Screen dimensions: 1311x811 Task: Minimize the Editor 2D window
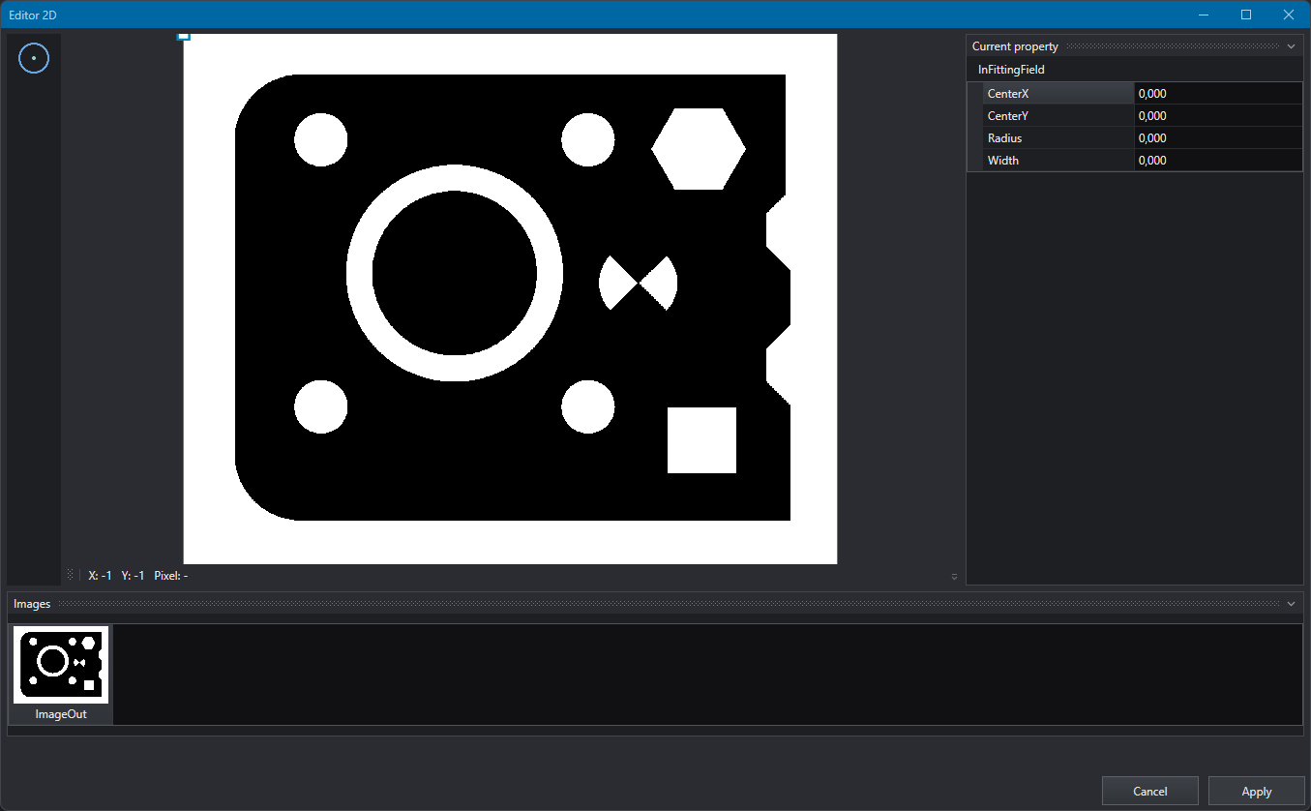(x=1204, y=15)
